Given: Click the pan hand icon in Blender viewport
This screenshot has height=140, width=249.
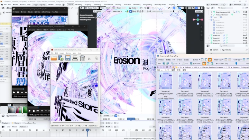Looking at the screenshot, I should pos(201,31).
